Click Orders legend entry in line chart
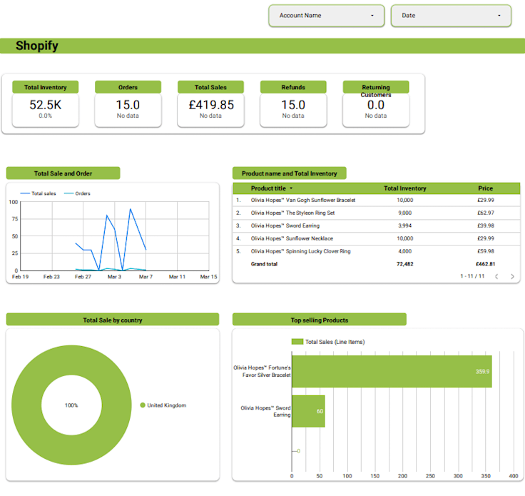 coord(77,193)
